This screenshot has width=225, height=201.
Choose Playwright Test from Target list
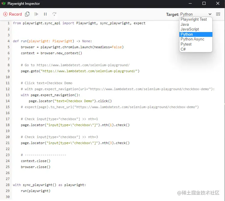pyautogui.click(x=196, y=19)
